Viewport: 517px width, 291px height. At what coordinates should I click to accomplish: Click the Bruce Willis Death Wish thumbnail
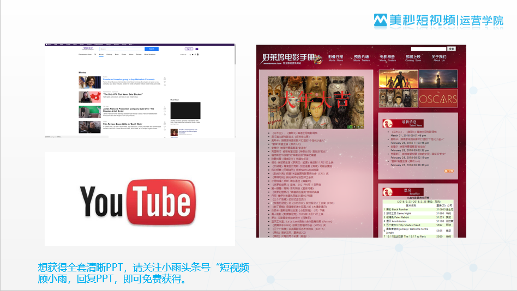(89, 127)
